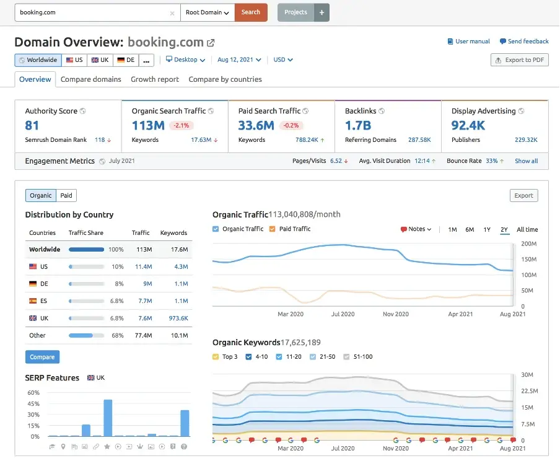
Task: Click the image pack SERP feature icon
Action: (x=84, y=446)
